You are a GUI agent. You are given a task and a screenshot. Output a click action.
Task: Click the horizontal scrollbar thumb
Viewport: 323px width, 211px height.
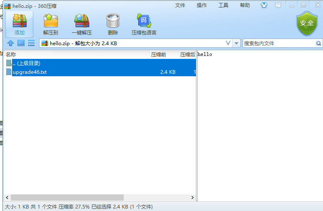pyautogui.click(x=67, y=197)
